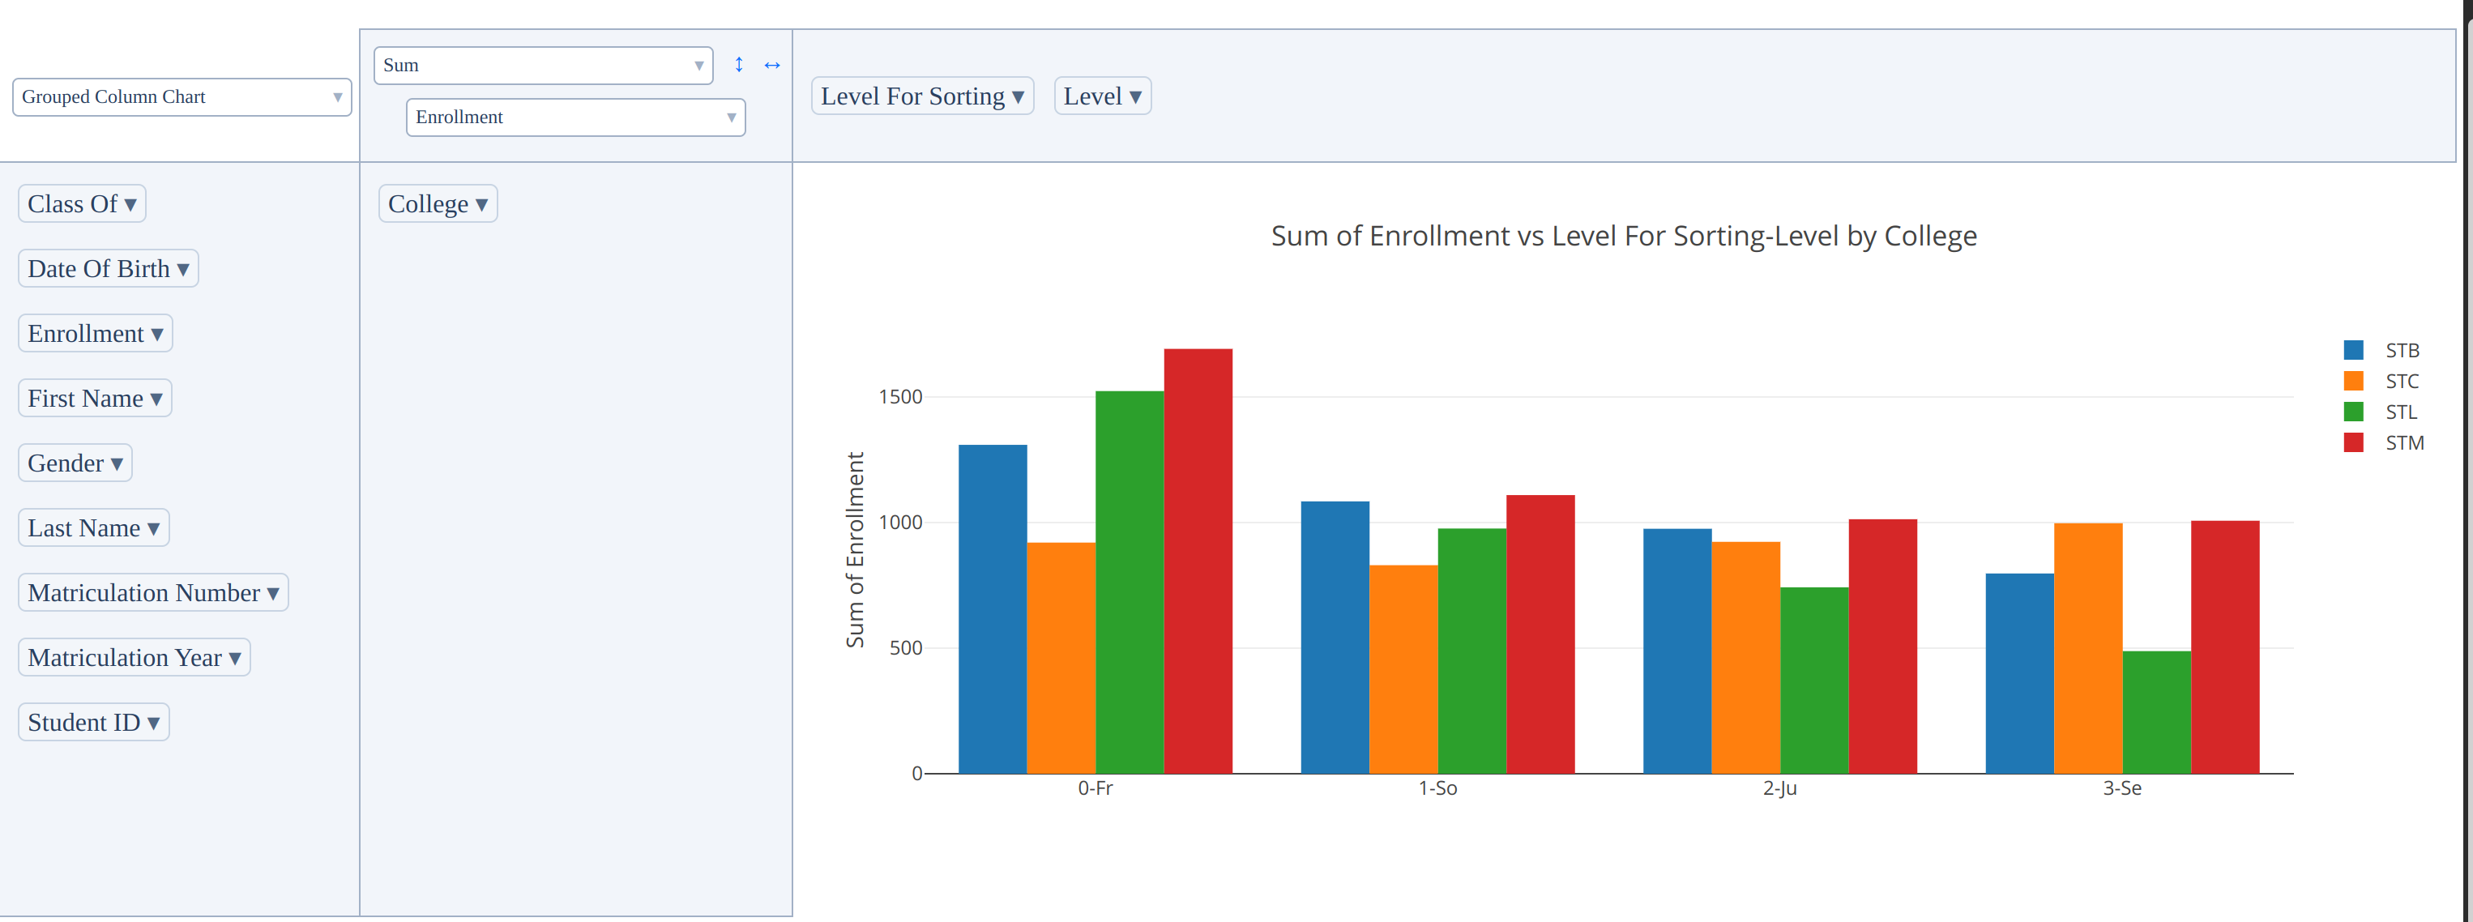Click the First Name attribute label
The width and height of the screenshot is (2473, 922).
(x=84, y=398)
